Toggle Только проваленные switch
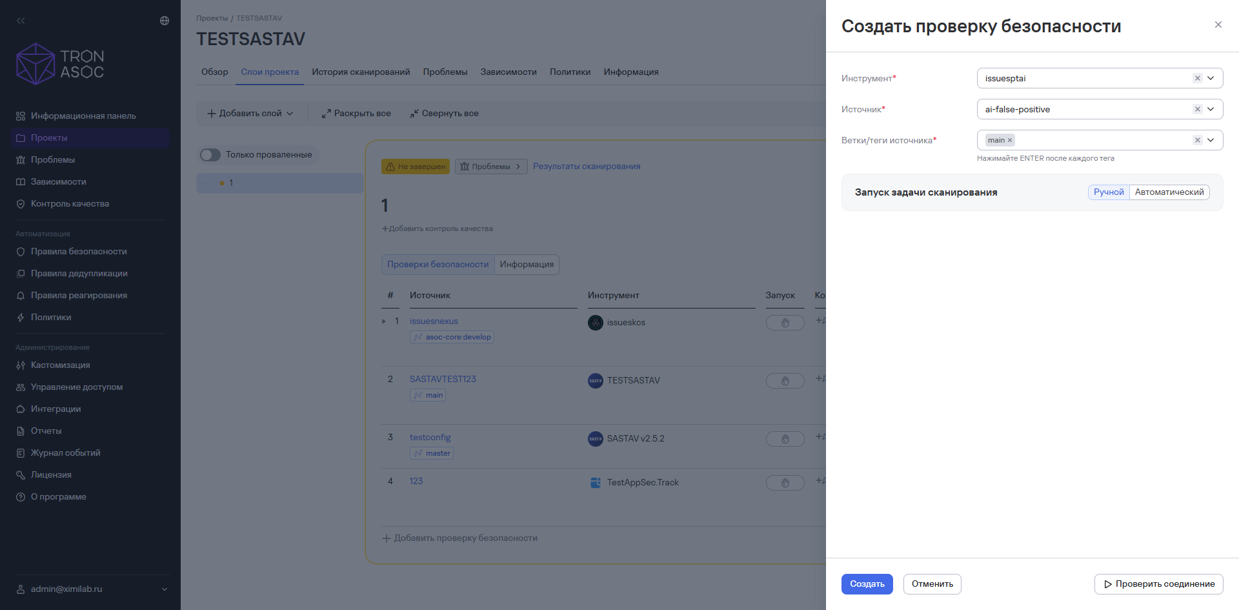1239x610 pixels. pos(210,155)
